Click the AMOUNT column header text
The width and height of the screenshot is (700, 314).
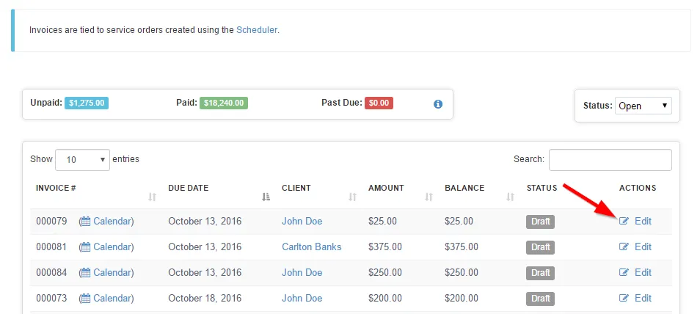coord(386,188)
